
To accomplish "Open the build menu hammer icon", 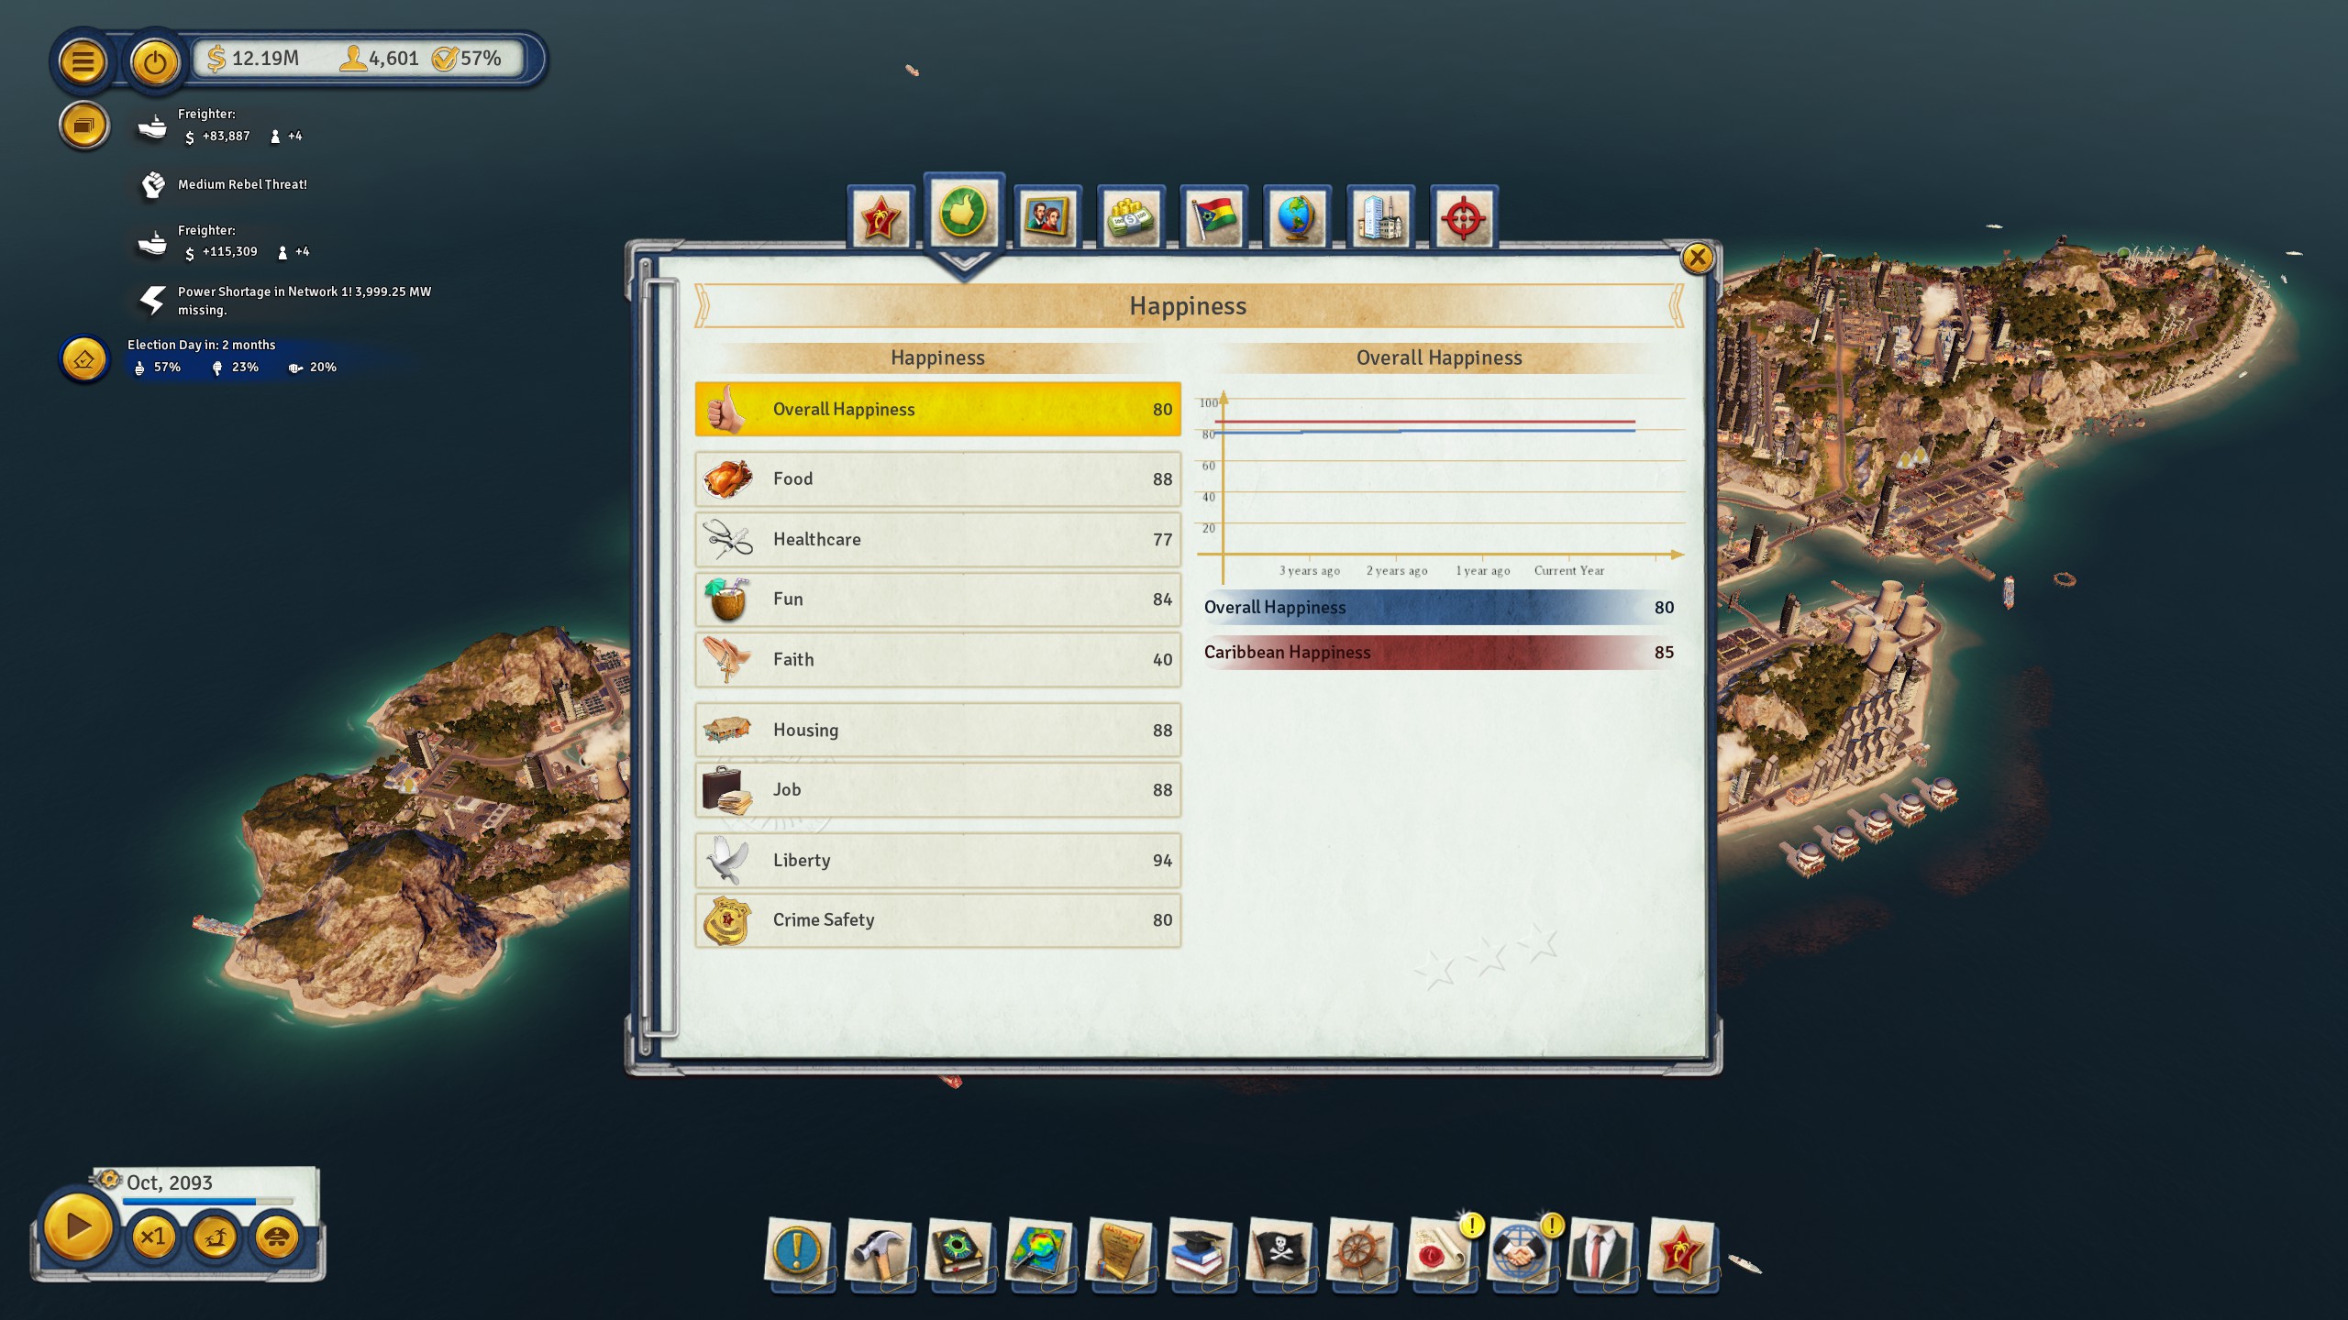I will point(880,1251).
